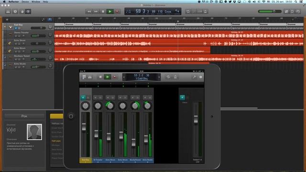Open the wrench settings on iPad remote
The height and width of the screenshot is (172, 306).
click(x=194, y=77)
